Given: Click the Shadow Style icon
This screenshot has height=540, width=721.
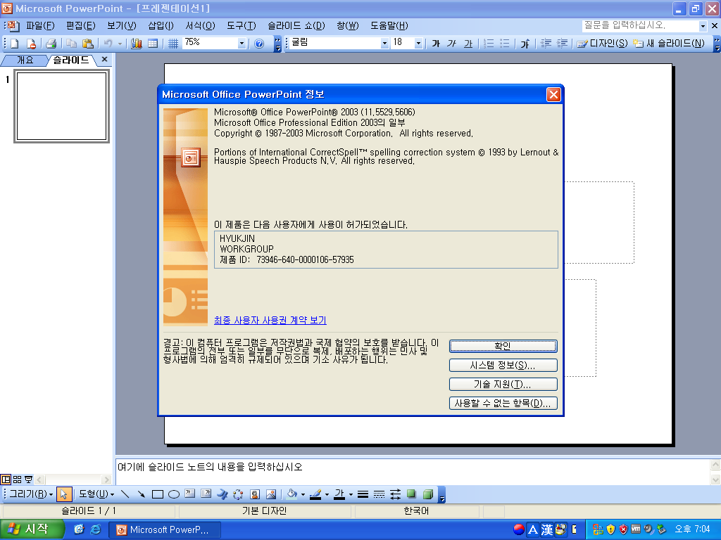Looking at the screenshot, I should pyautogui.click(x=411, y=494).
